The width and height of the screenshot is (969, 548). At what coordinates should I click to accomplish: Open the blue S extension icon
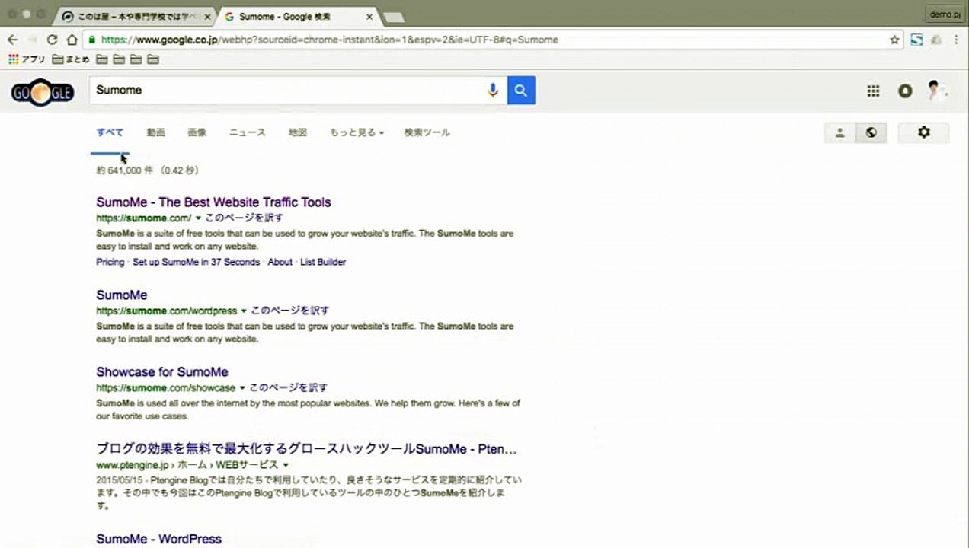[x=916, y=40]
